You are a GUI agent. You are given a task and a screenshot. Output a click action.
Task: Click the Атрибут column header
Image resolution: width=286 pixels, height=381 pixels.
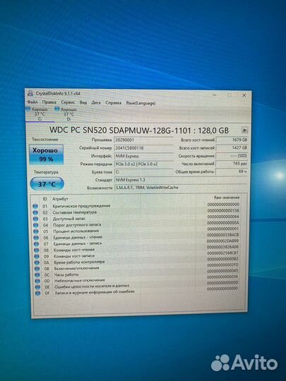[x=60, y=199]
